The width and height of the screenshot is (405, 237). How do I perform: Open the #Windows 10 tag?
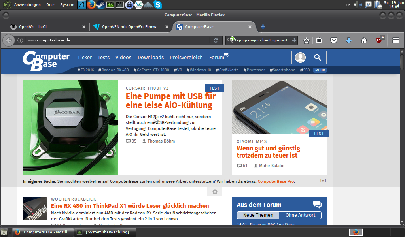[199, 70]
